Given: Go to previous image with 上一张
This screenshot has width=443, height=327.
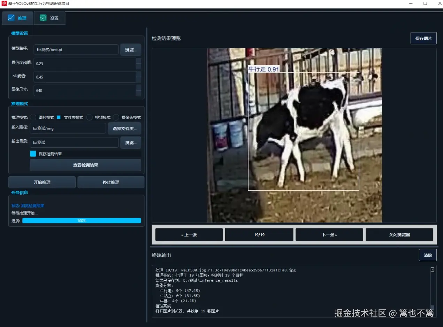Looking at the screenshot, I should point(189,235).
